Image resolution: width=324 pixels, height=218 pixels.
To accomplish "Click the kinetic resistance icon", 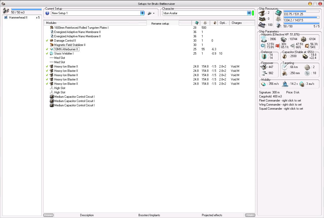I will [x=292, y=46].
